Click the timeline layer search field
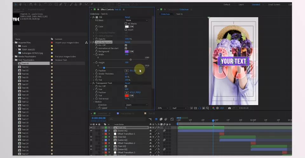 tap(127, 119)
